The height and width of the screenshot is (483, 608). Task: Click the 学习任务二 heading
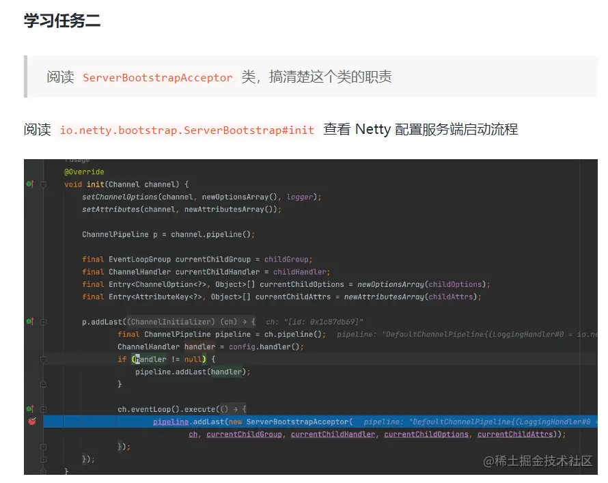point(62,20)
